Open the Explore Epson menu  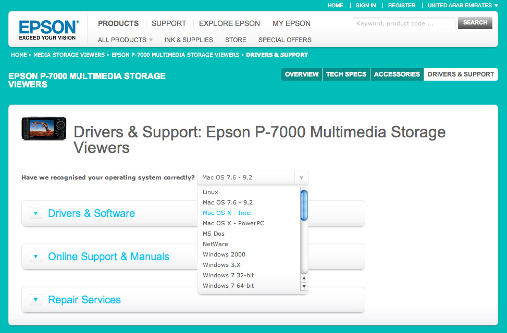click(229, 23)
